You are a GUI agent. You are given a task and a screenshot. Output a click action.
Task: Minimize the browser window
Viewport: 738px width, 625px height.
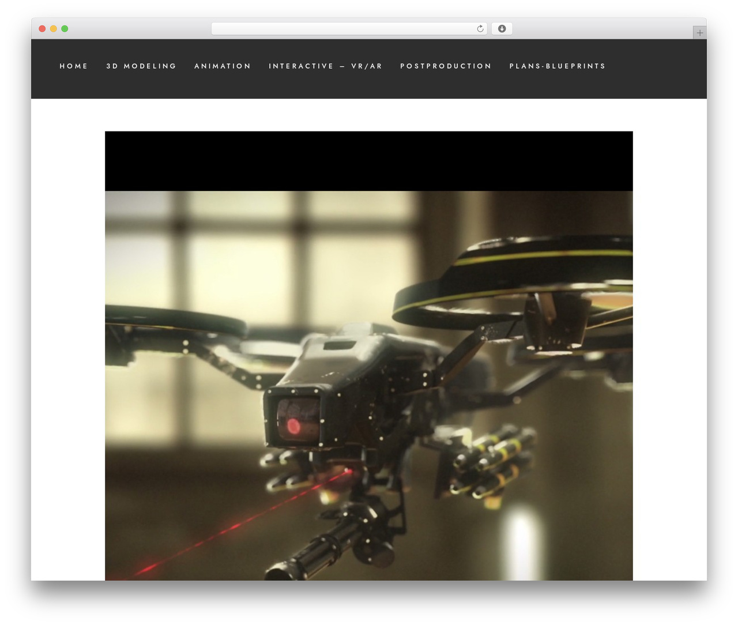pyautogui.click(x=54, y=29)
